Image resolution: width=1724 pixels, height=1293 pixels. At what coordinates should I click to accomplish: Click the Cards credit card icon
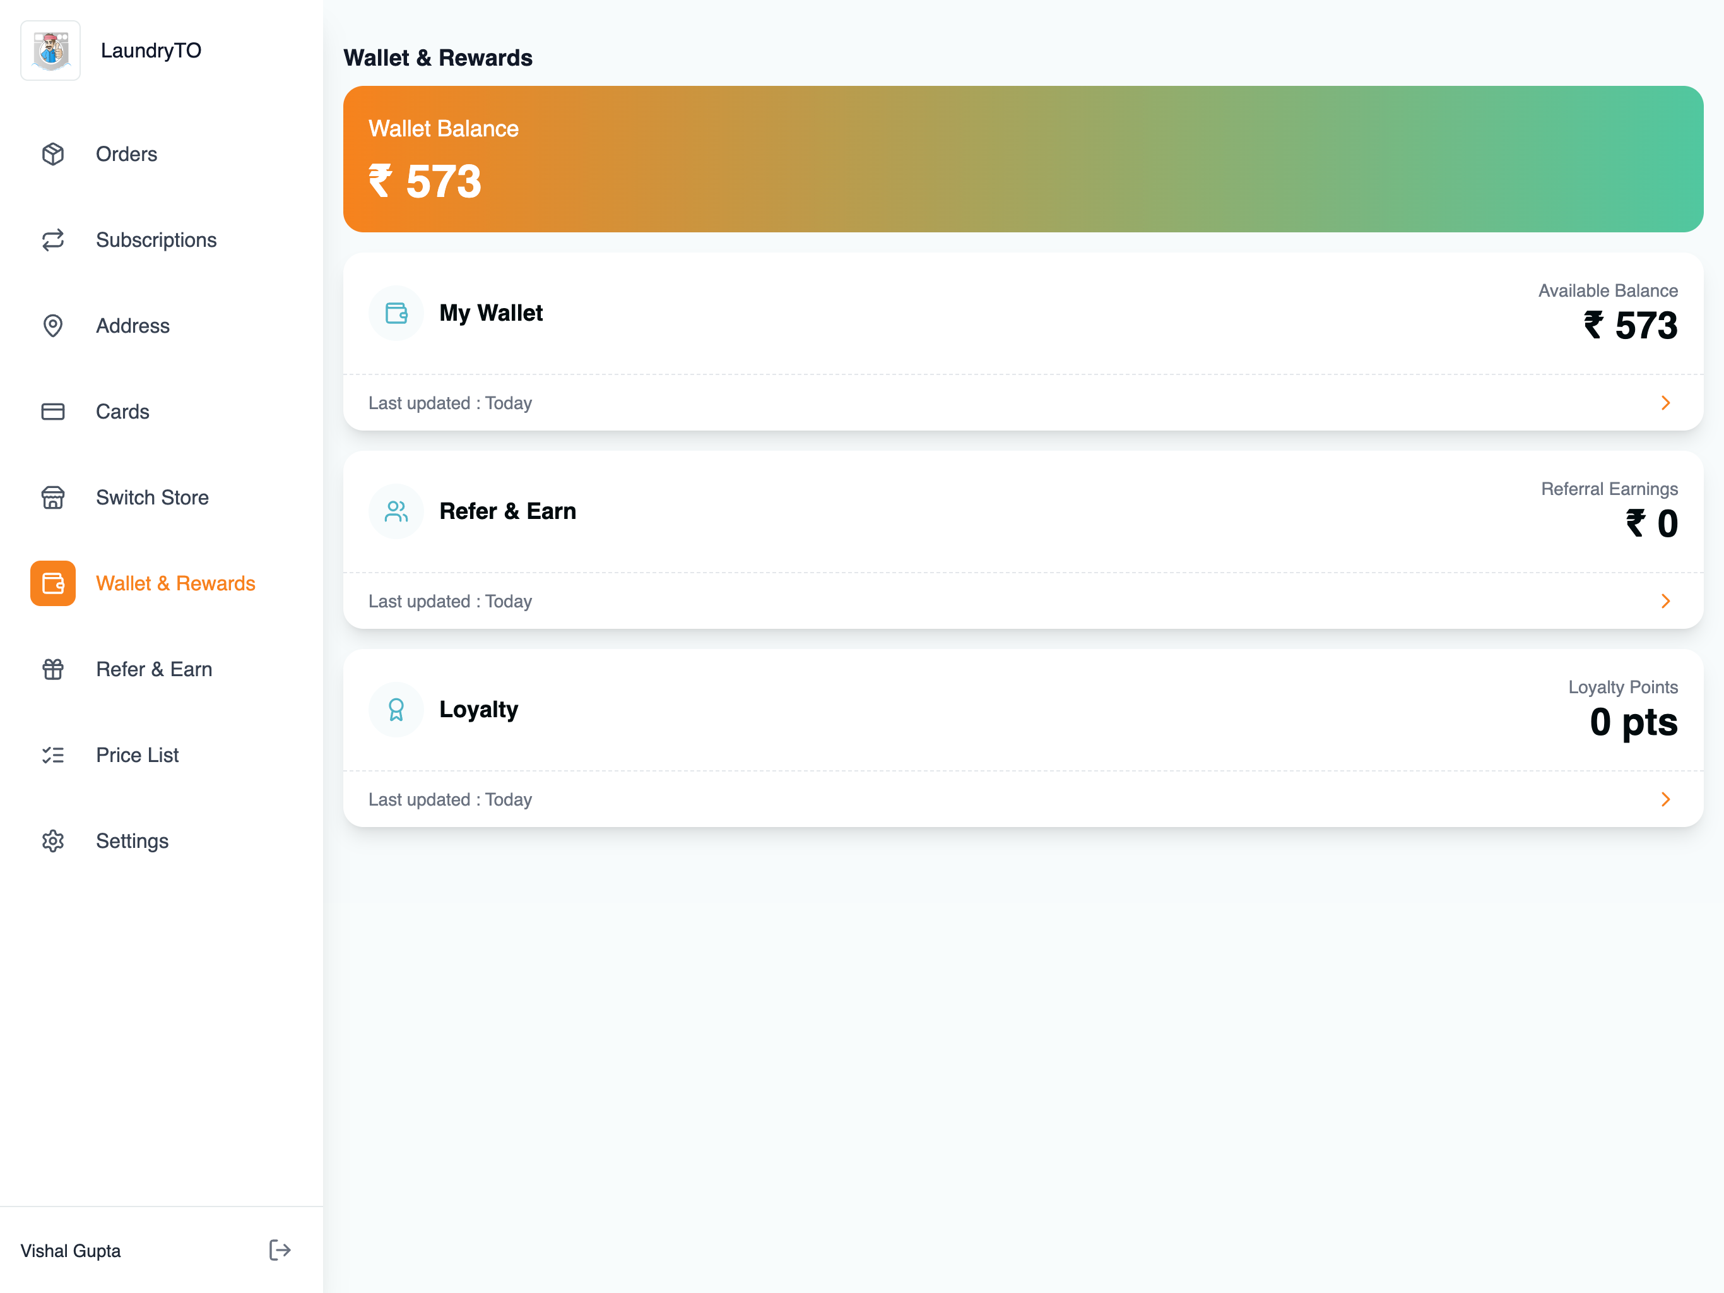(53, 412)
